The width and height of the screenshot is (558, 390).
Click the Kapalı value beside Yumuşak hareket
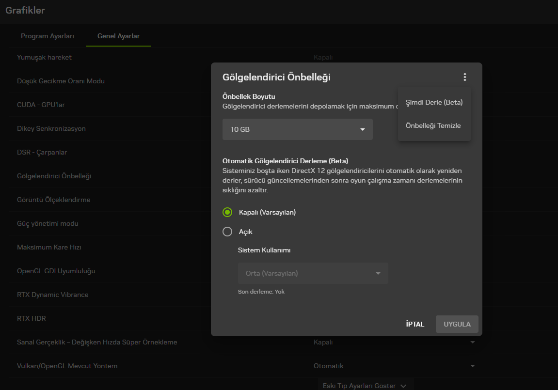coord(323,57)
